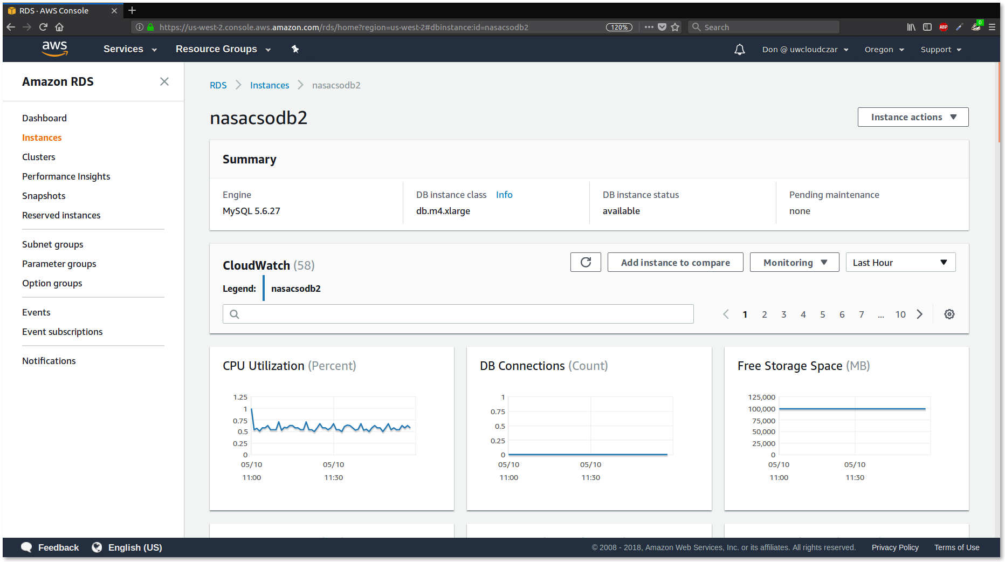
Task: Open Notifications in sidebar
Action: [x=49, y=361]
